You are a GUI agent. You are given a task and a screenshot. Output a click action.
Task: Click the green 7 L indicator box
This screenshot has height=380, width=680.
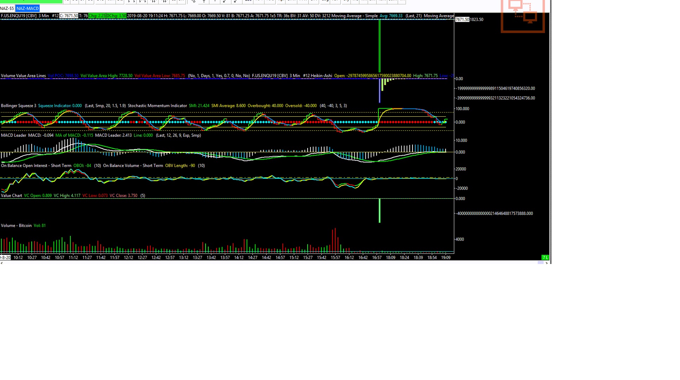coord(545,258)
